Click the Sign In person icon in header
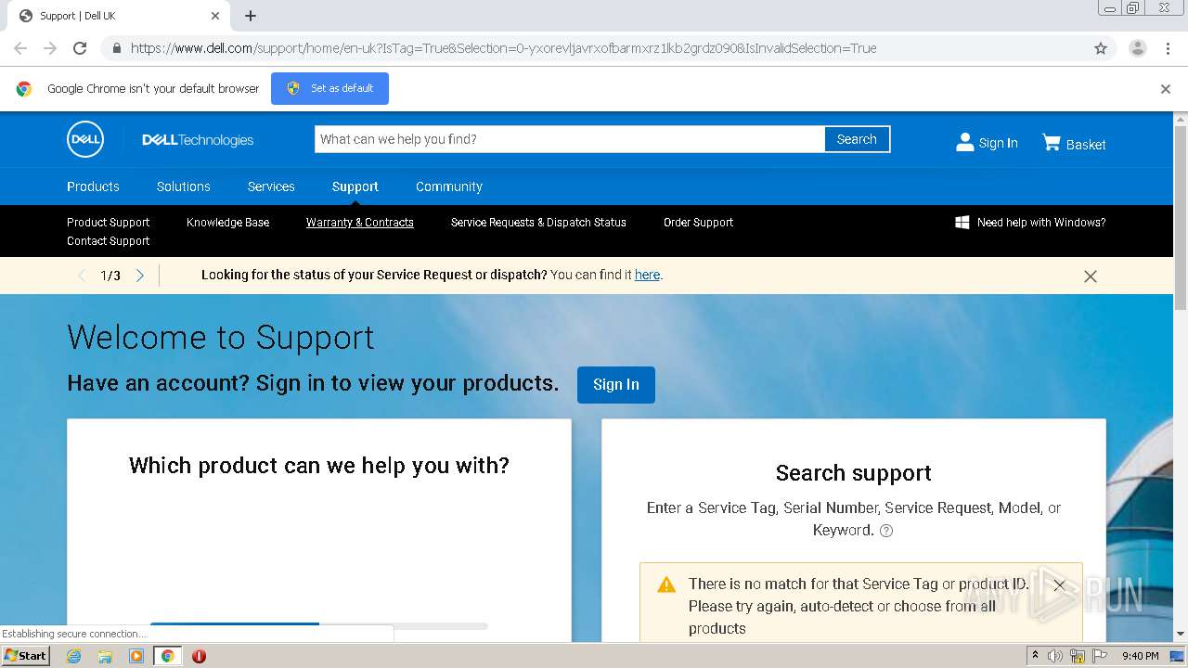Image resolution: width=1188 pixels, height=668 pixels. coord(965,142)
